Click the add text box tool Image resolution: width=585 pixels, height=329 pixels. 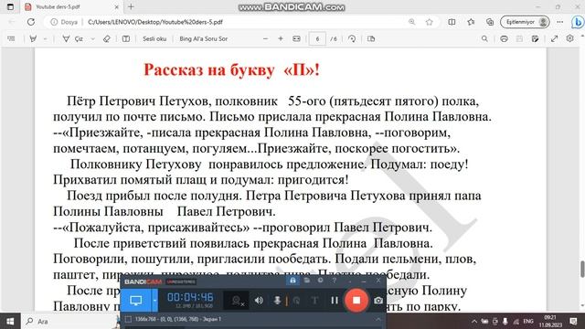(126, 38)
